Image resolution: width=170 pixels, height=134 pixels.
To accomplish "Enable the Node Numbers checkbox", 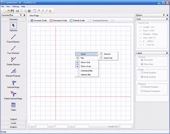I will (142, 73).
